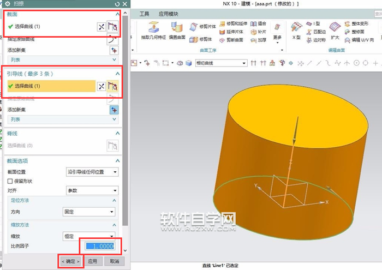
Task: Select the 选择曲线 (1) row in 截面
Action: coord(51,26)
